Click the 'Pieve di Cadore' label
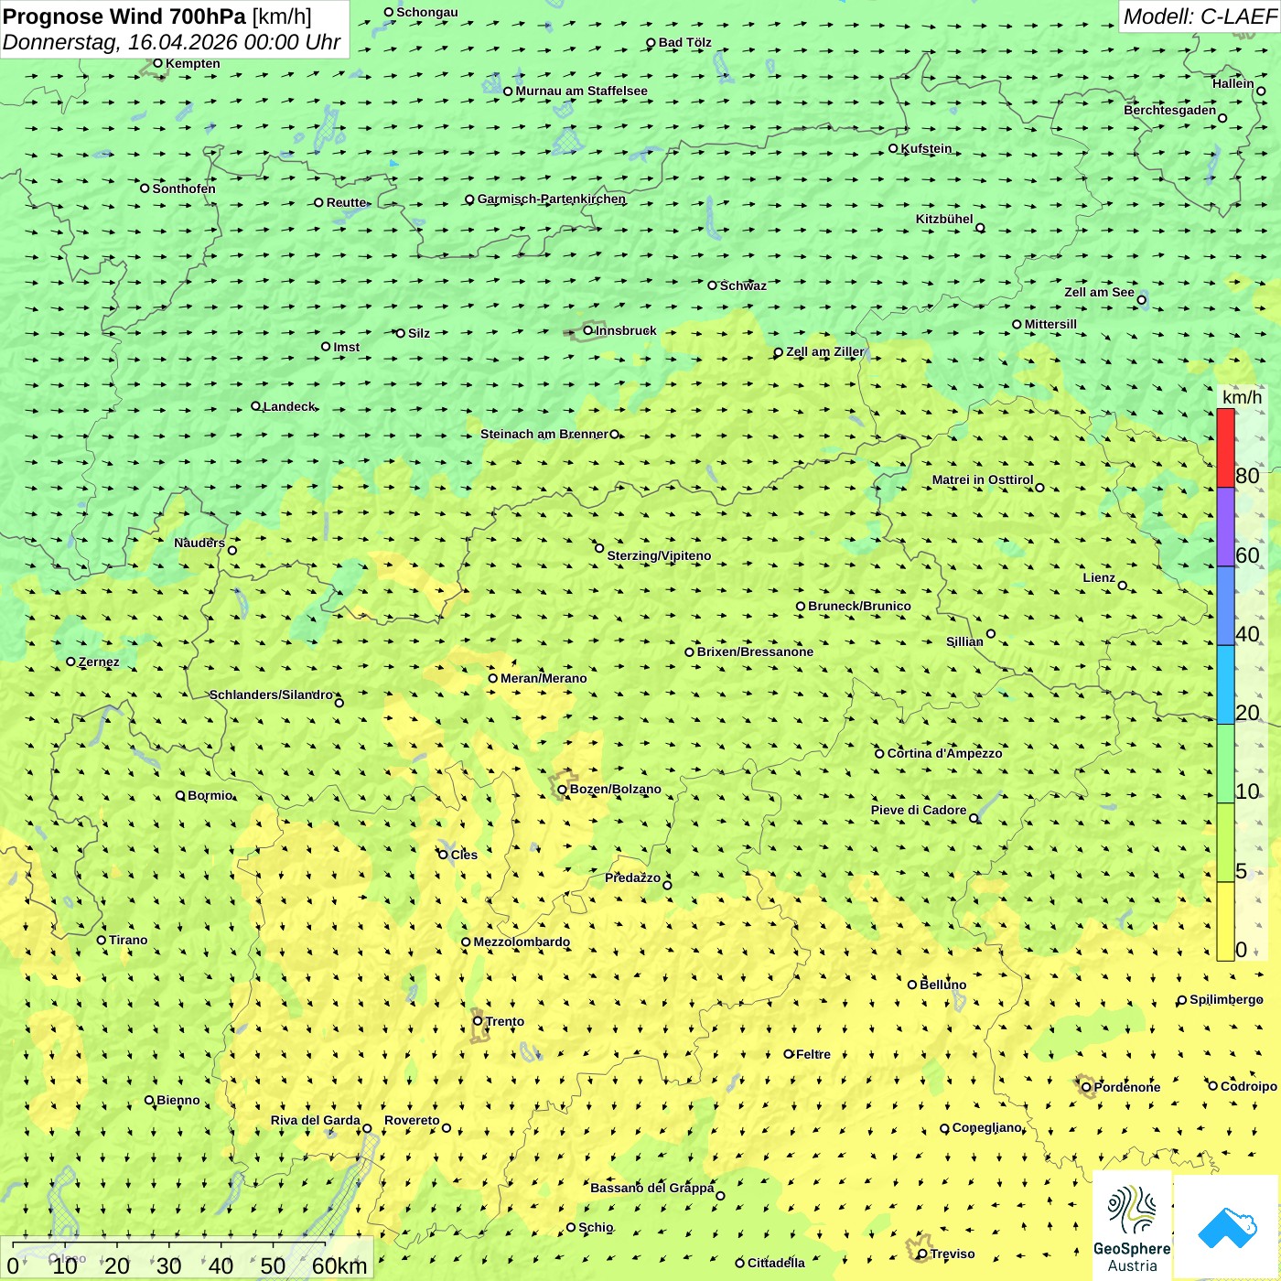Viewport: 1281px width, 1281px height. coord(919,810)
